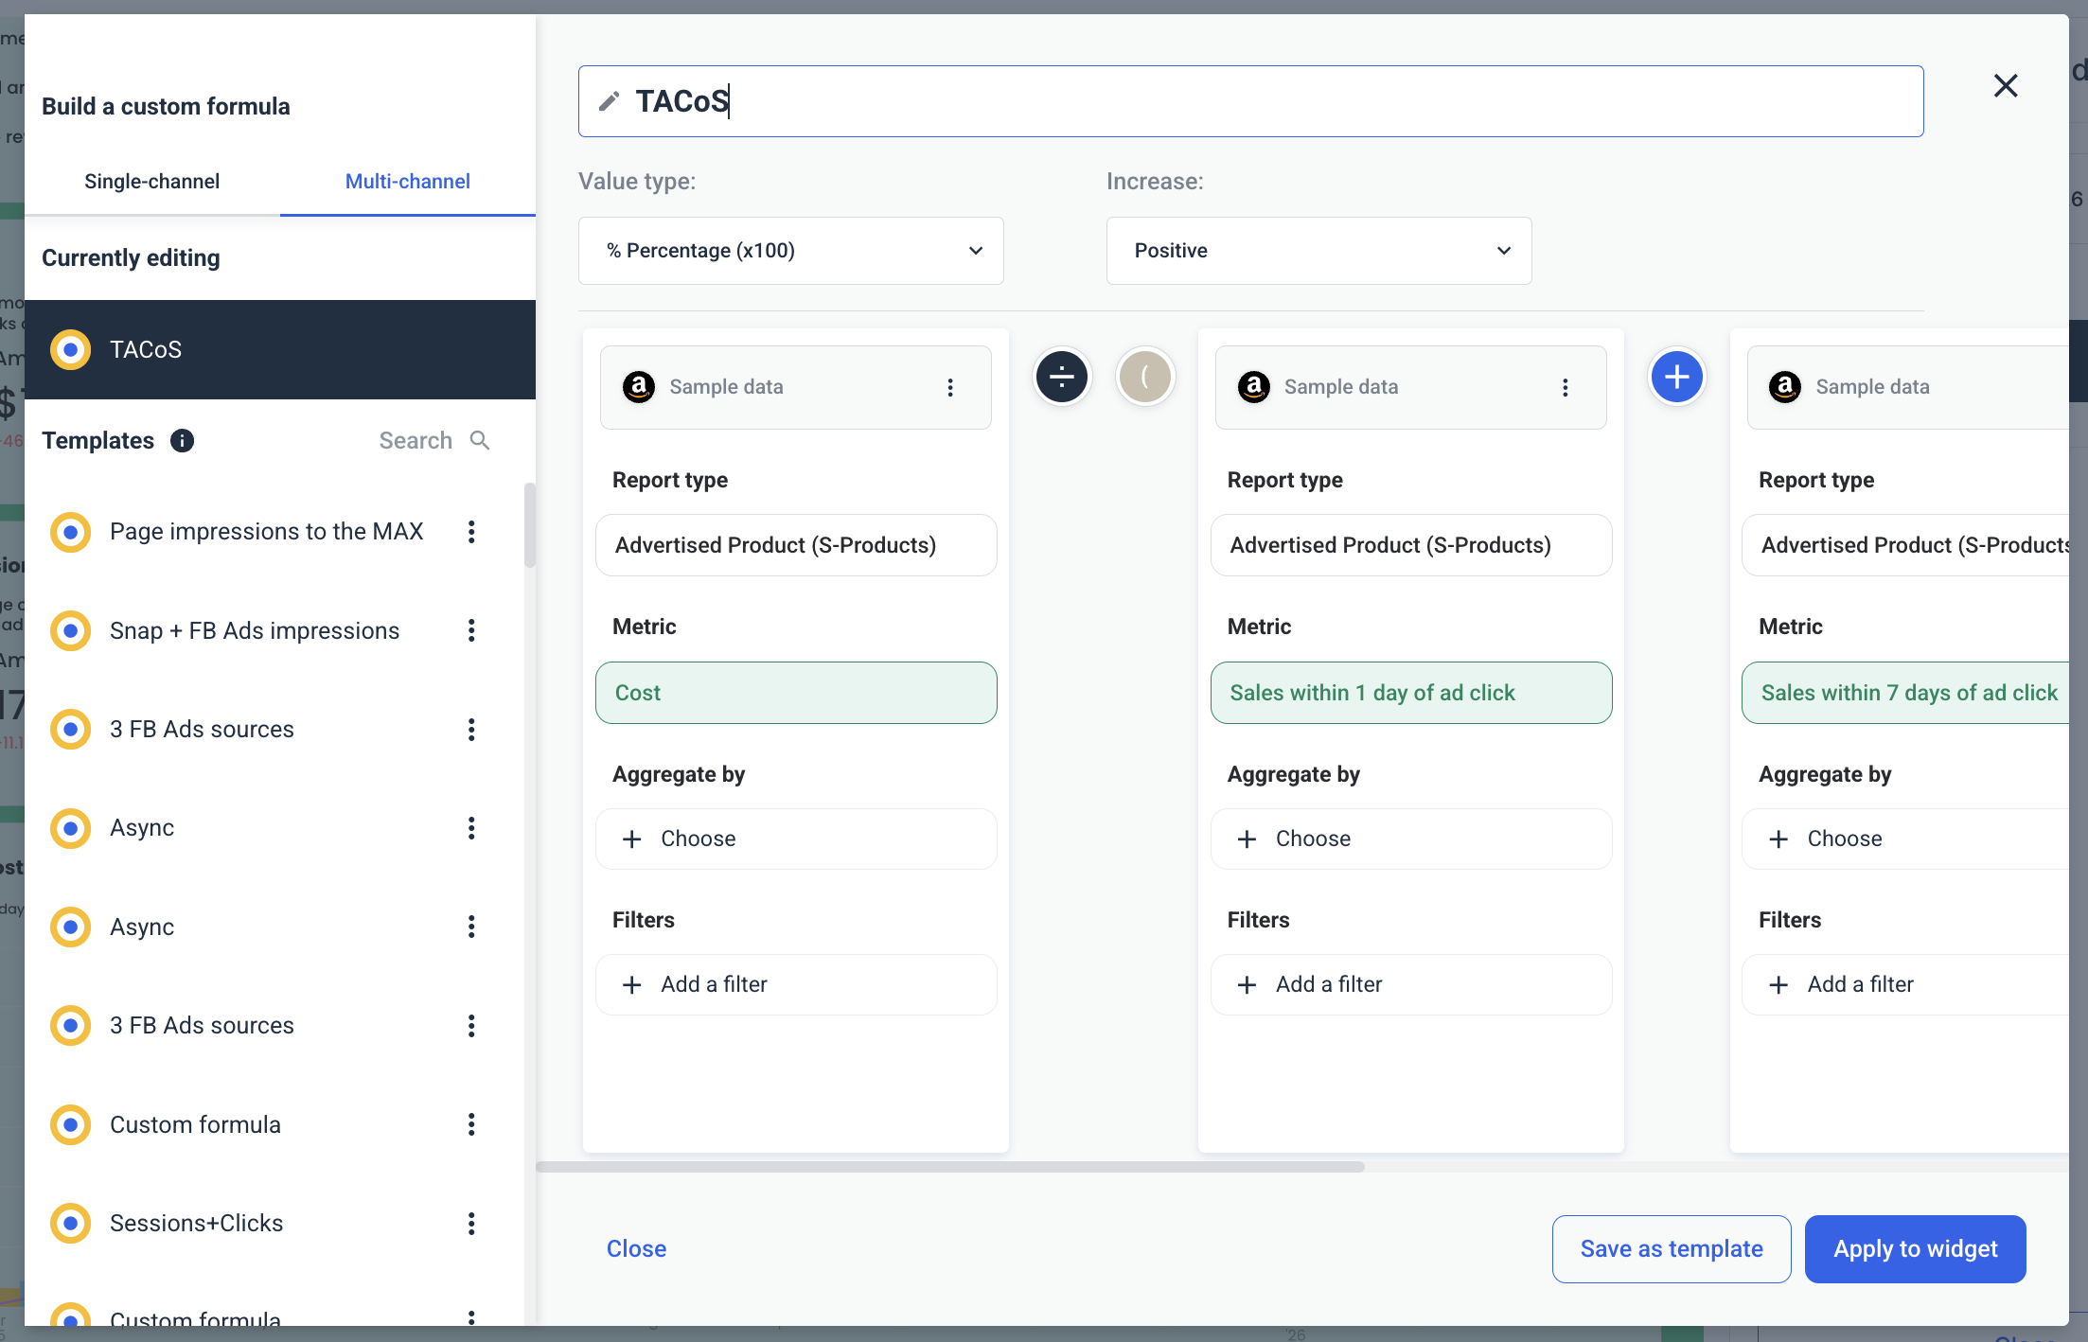Click the divide operator icon
Screen dimensions: 2088x1342
point(1061,377)
